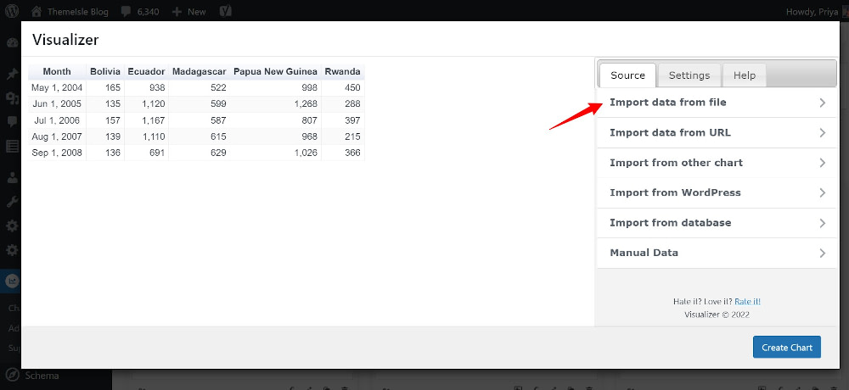Expand Import from database section
The height and width of the screenshot is (390, 849).
click(717, 223)
